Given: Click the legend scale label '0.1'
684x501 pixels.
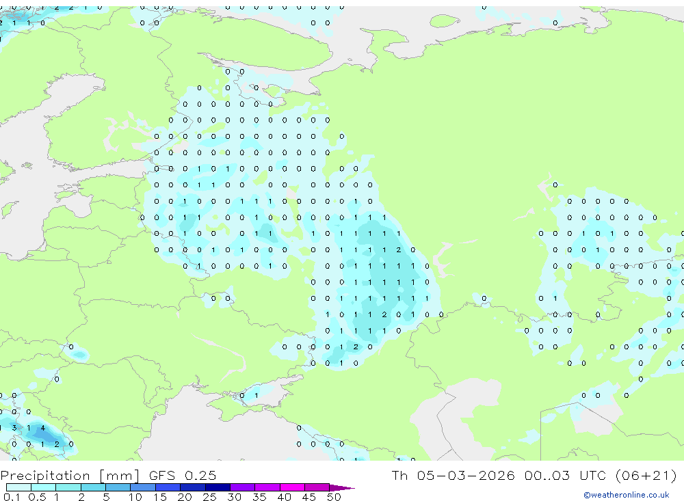Looking at the screenshot, I should [12, 497].
